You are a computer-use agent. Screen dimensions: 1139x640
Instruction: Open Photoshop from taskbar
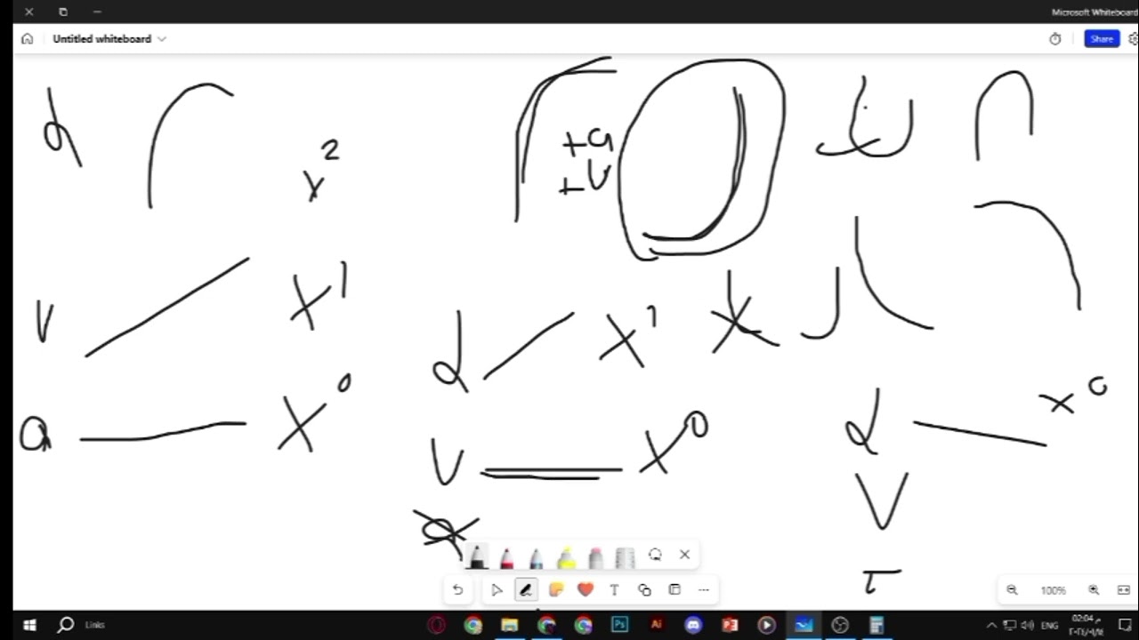pyautogui.click(x=619, y=625)
